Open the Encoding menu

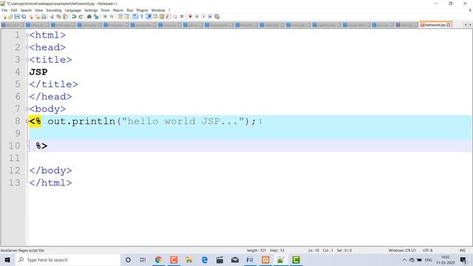[x=54, y=10]
